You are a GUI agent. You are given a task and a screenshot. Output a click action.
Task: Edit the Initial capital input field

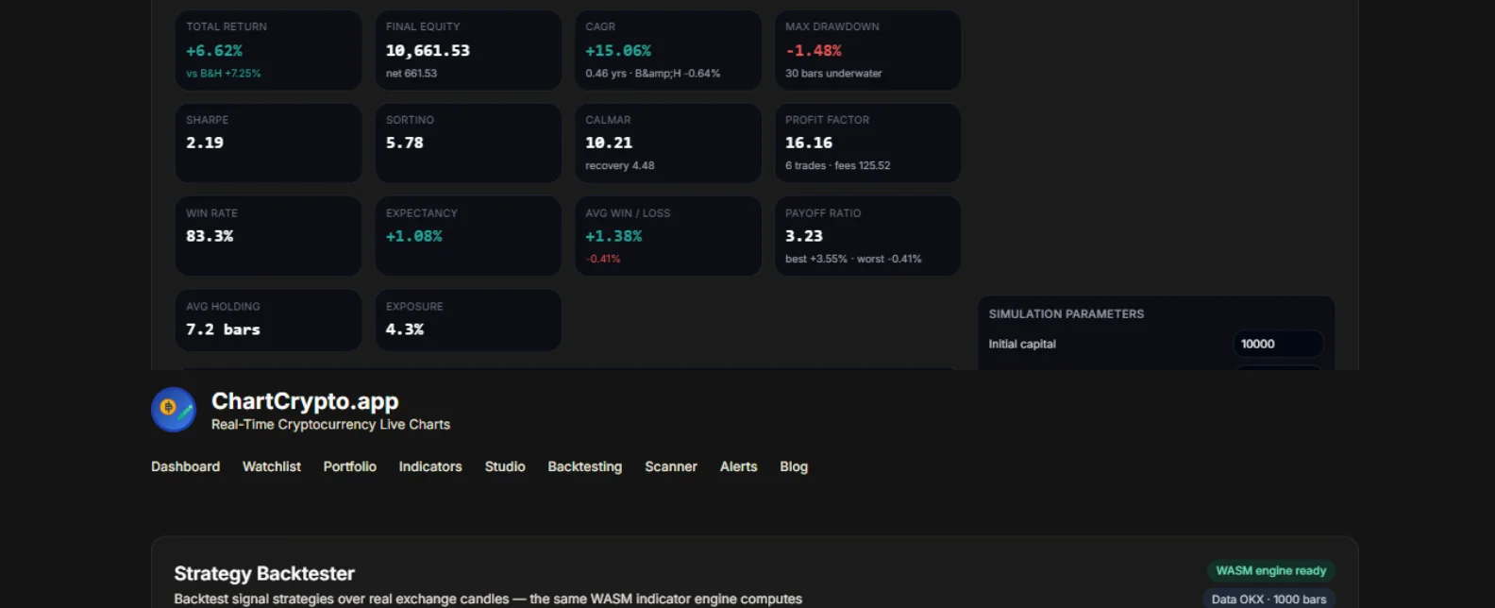pyautogui.click(x=1278, y=344)
